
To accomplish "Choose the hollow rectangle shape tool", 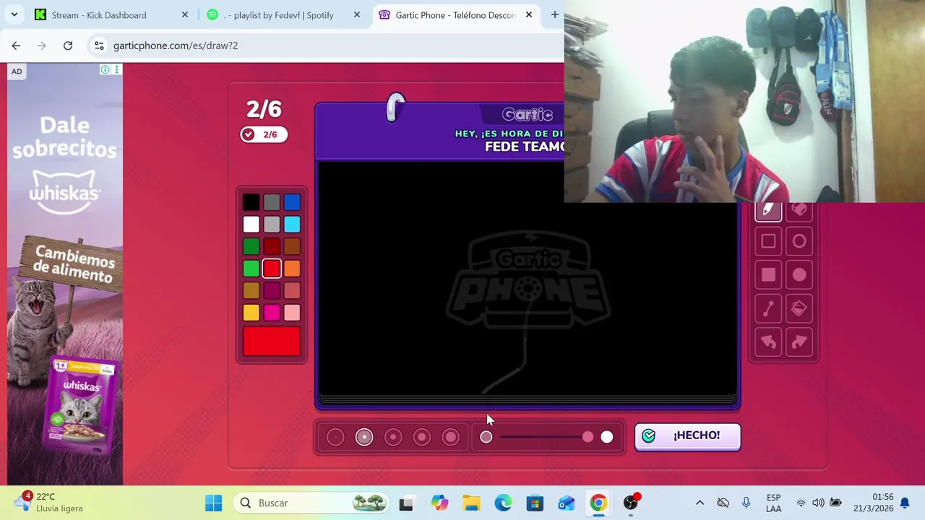I will pos(768,241).
